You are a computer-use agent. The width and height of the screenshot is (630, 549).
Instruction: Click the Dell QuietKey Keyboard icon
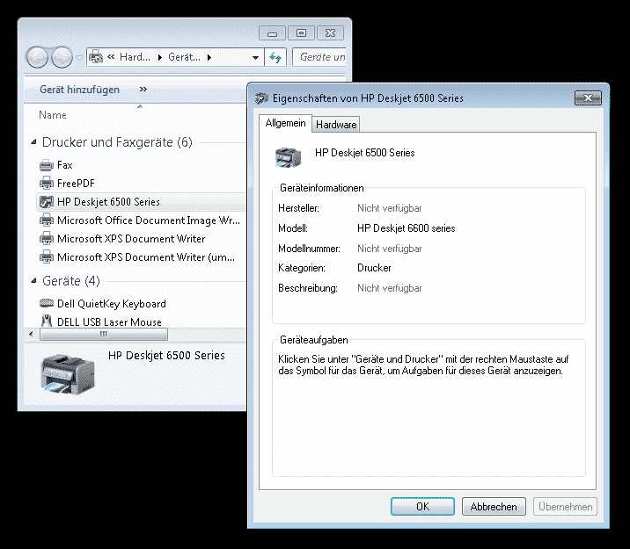(x=47, y=303)
